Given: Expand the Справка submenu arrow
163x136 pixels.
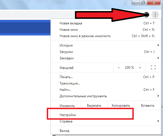Looking at the screenshot, I should (158, 121).
